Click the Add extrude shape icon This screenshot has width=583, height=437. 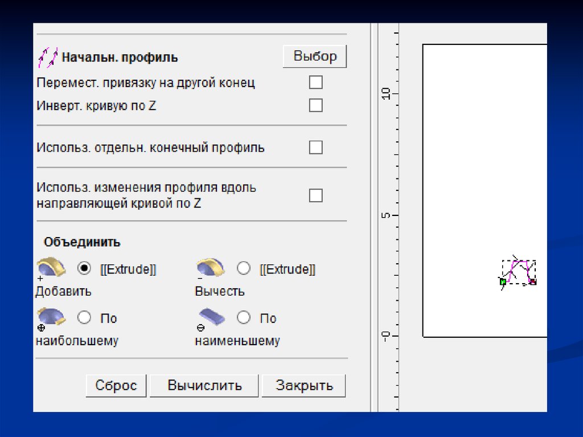coord(51,268)
